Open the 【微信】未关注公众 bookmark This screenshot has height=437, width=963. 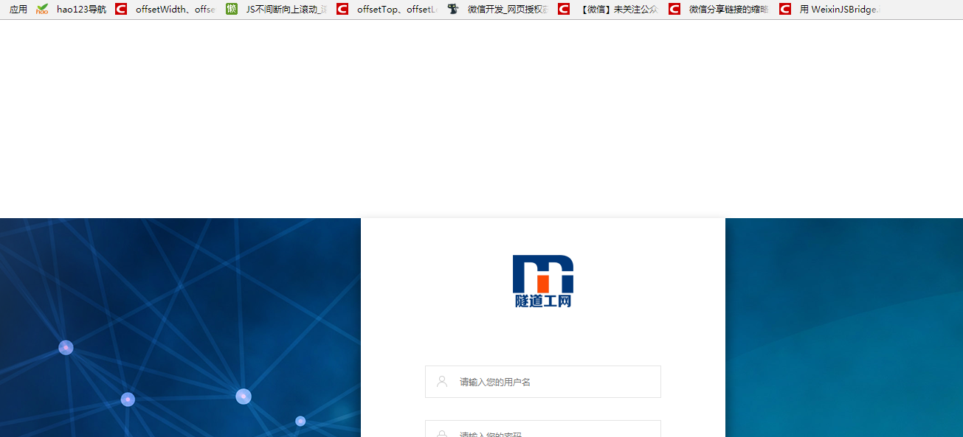(x=609, y=10)
